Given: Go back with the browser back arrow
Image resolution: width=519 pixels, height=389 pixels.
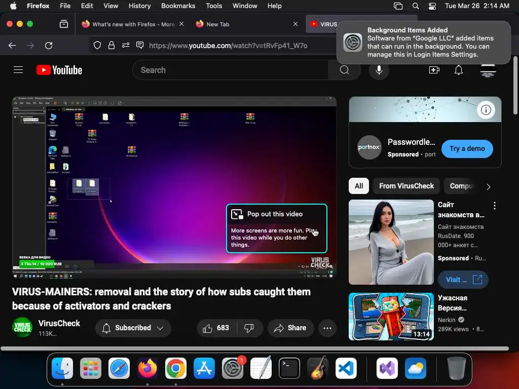Looking at the screenshot, I should (x=12, y=45).
